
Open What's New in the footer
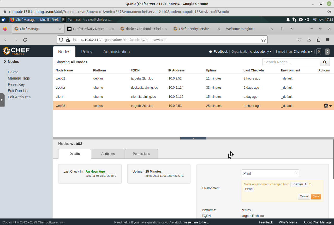click(x=288, y=222)
